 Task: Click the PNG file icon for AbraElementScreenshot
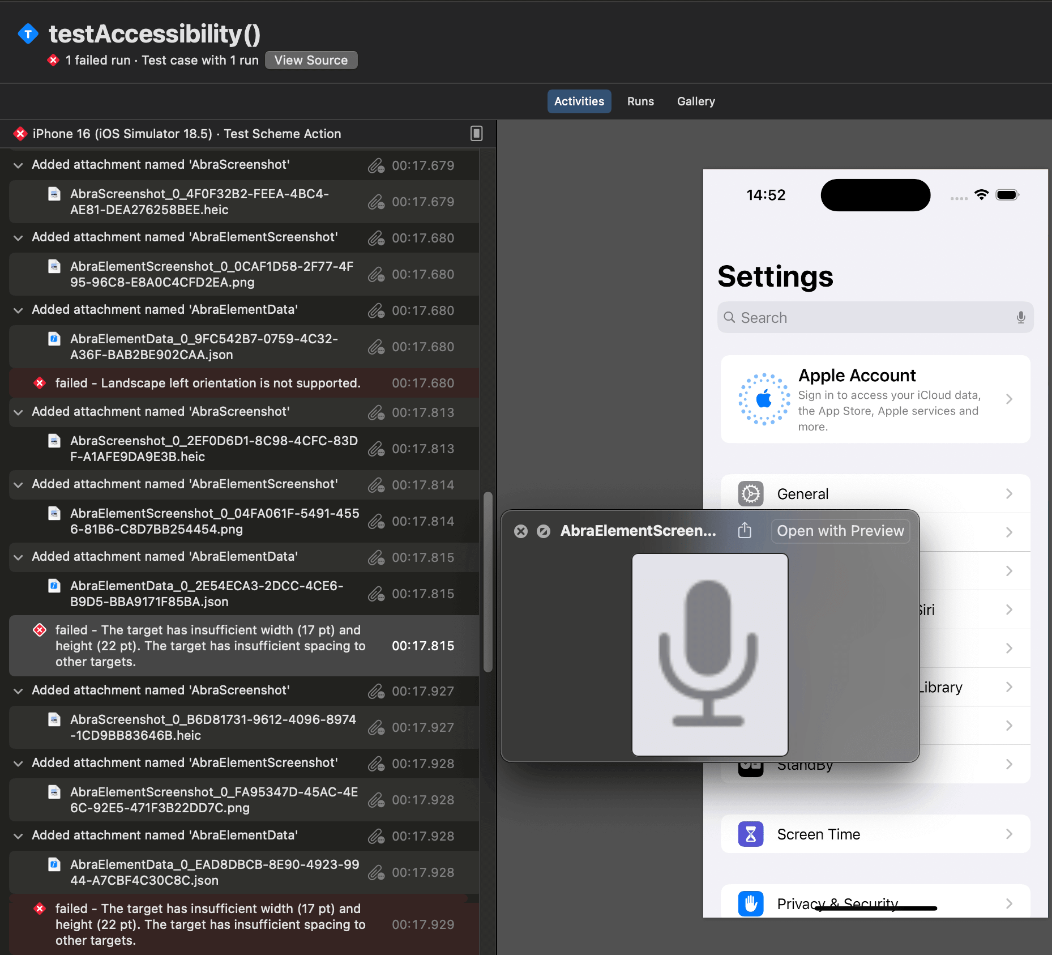pyautogui.click(x=54, y=266)
